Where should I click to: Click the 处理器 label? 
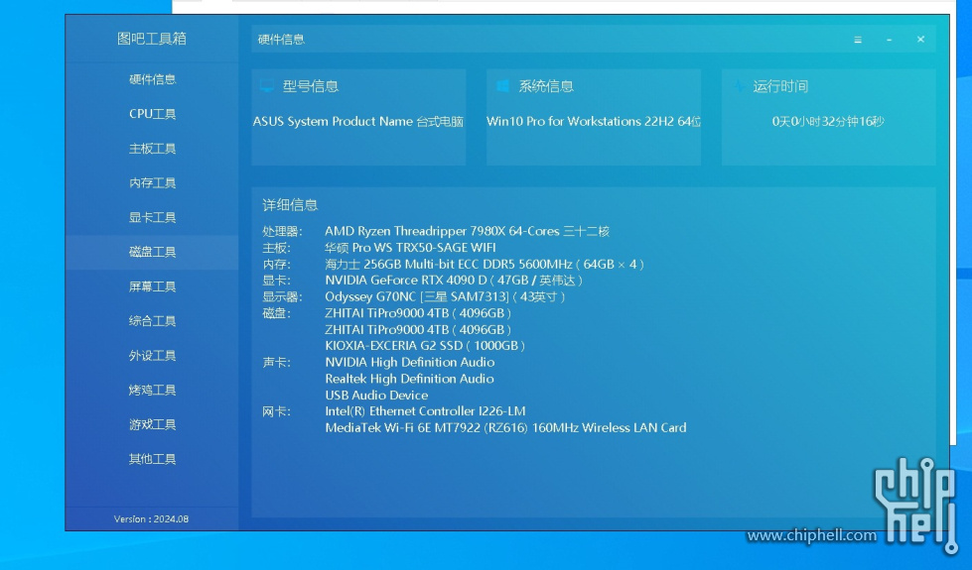[x=282, y=231]
